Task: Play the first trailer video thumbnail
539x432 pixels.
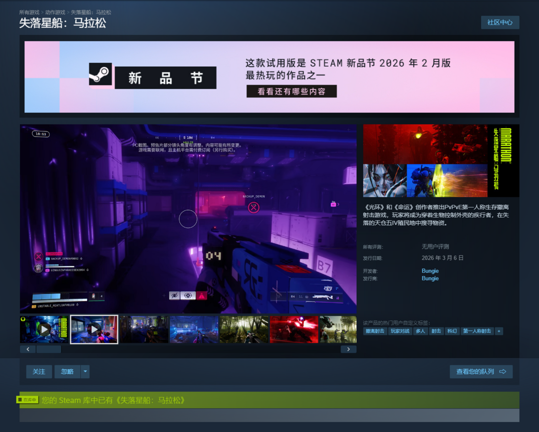Action: (44, 329)
